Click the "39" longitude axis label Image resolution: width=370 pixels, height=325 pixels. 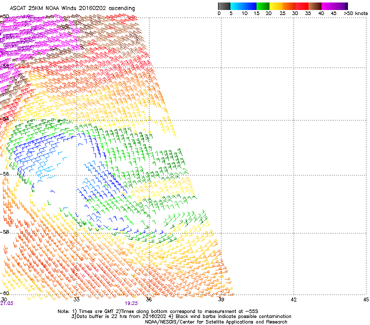point(221,299)
